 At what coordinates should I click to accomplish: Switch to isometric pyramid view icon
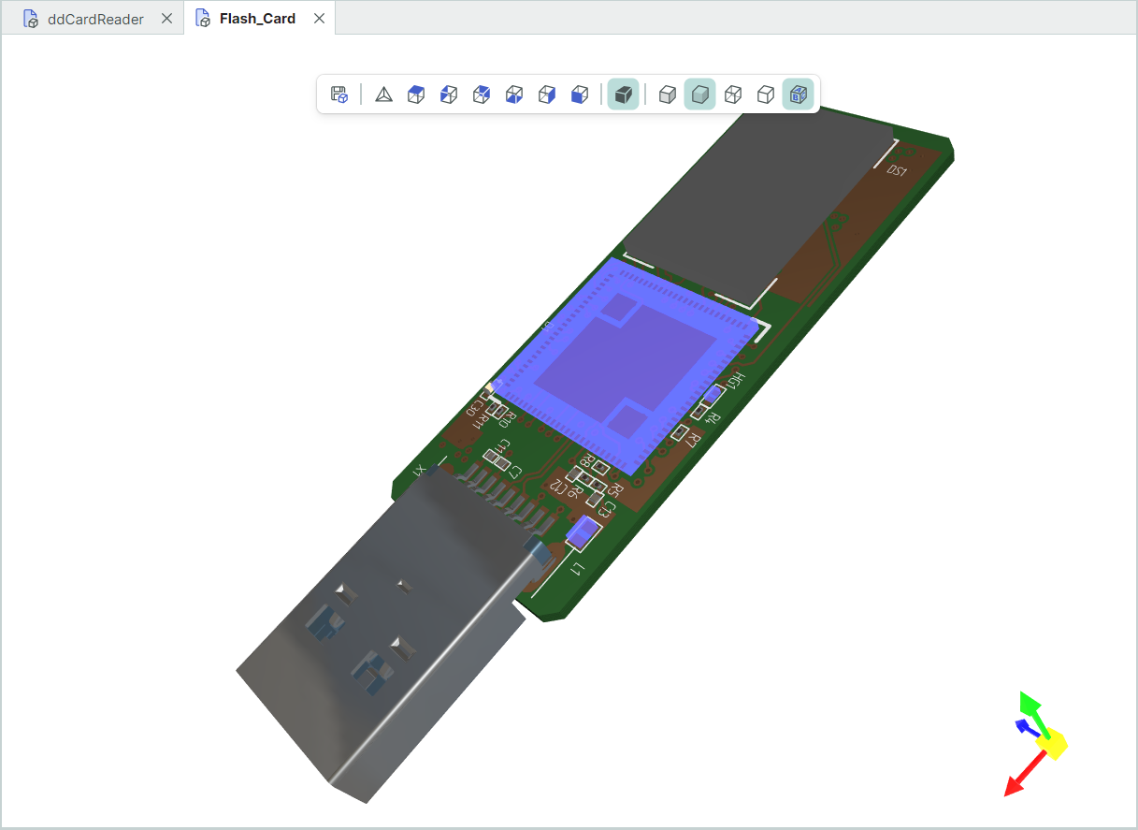pos(383,94)
